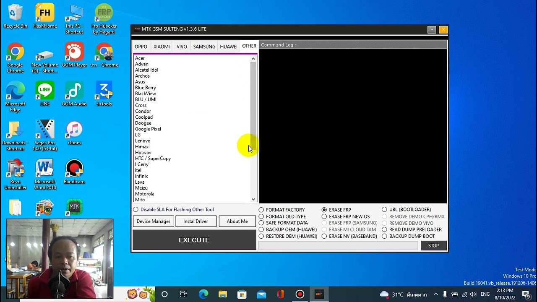Open Frp HiJacker by Hagard icon
The width and height of the screenshot is (537, 302).
coord(104,20)
